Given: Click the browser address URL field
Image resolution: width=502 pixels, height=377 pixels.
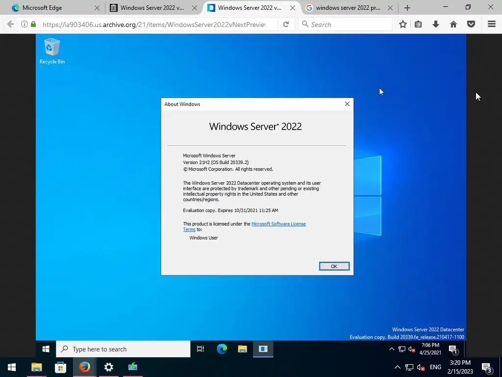Looking at the screenshot, I should [153, 25].
